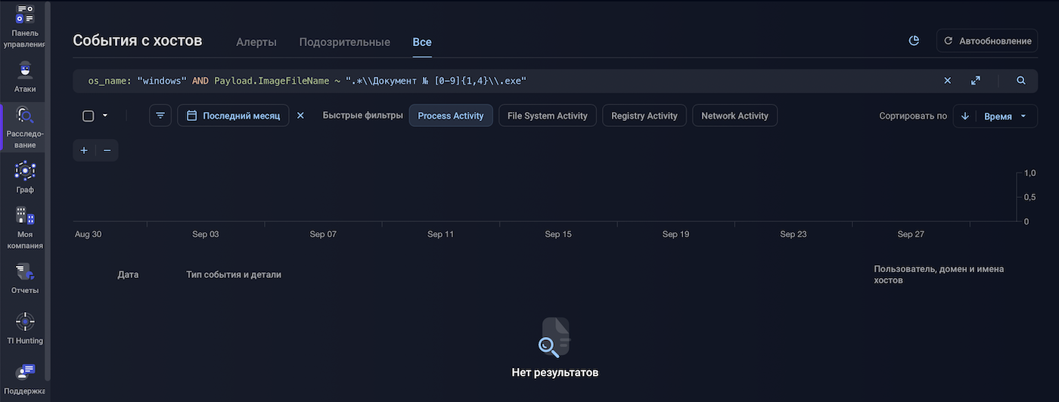The width and height of the screenshot is (1059, 402).
Task: Enable the Network Activity quick filter
Action: 734,116
